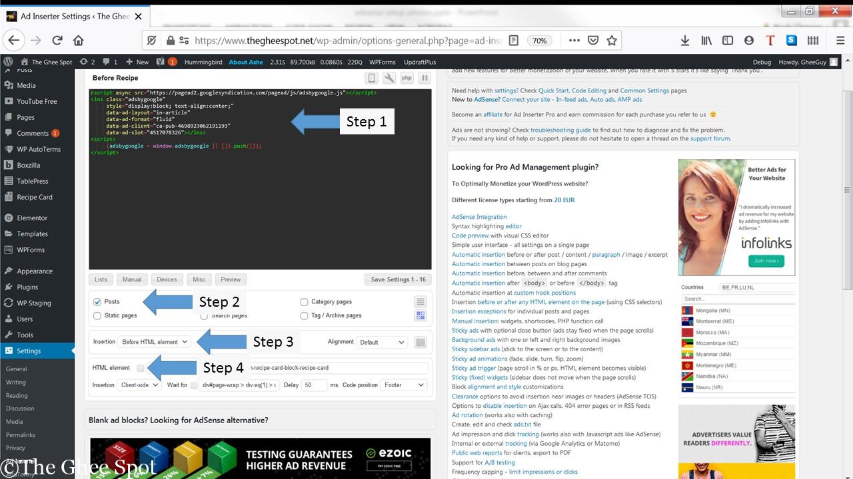853x479 pixels.
Task: Open the Plugins sidebar menu
Action: point(27,287)
